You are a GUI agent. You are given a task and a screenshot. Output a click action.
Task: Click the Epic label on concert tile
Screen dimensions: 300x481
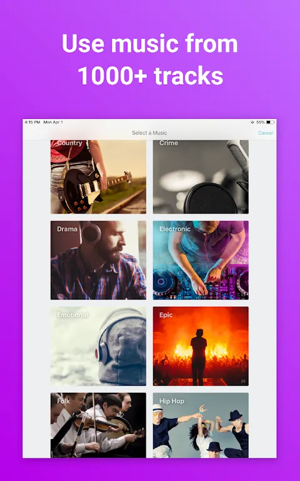tap(166, 315)
